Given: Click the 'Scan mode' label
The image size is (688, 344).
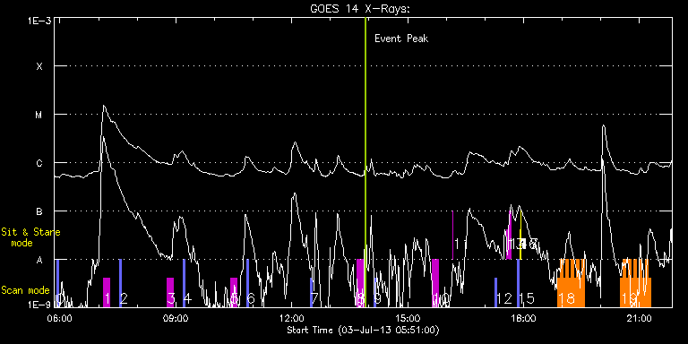Looking at the screenshot, I should coord(25,290).
